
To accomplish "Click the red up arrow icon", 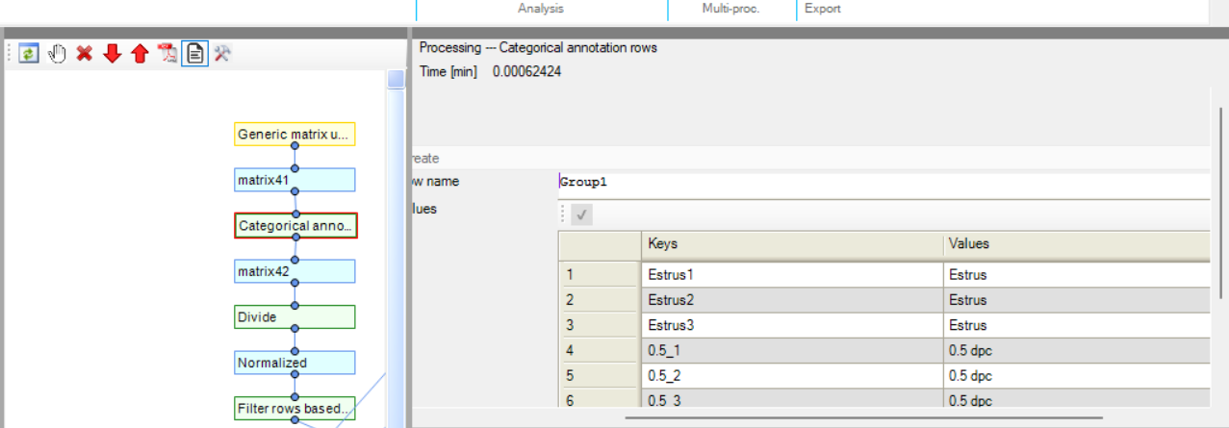I will coord(140,54).
